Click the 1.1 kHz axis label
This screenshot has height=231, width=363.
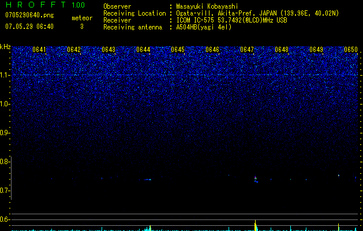pos(5,75)
